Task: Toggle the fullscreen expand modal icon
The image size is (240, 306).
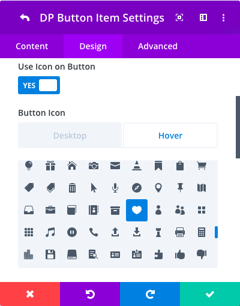Action: [x=179, y=17]
